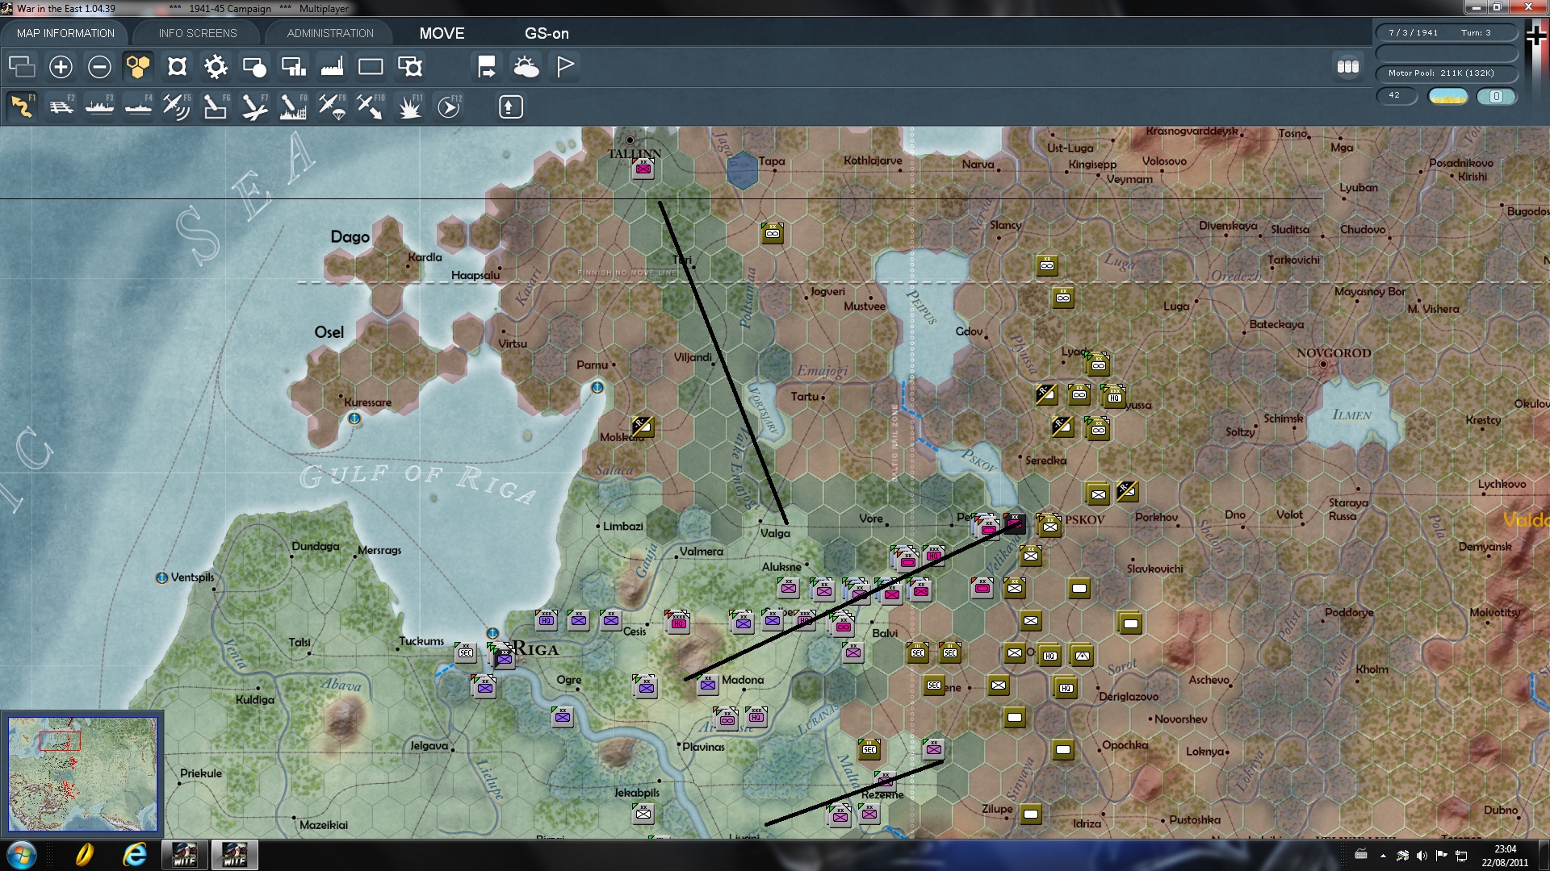Toggle the rectangle-with-circle overlay icon
Image resolution: width=1550 pixels, height=871 pixels.
254,66
